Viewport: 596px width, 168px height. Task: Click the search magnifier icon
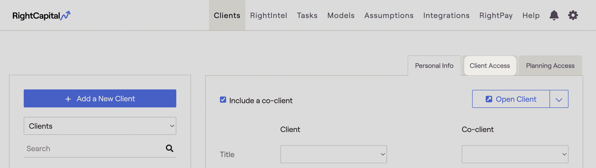click(x=169, y=149)
